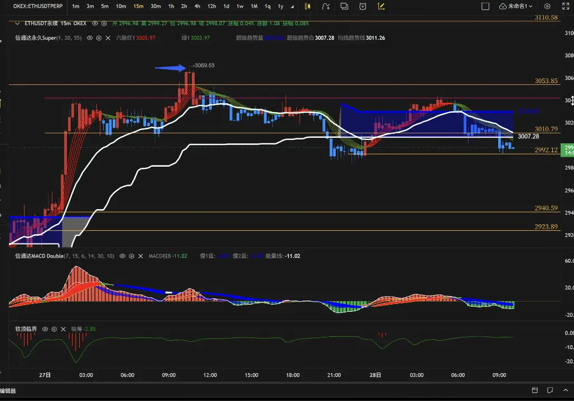Switch to the 1h timeframe
574x401 pixels.
pos(171,6)
